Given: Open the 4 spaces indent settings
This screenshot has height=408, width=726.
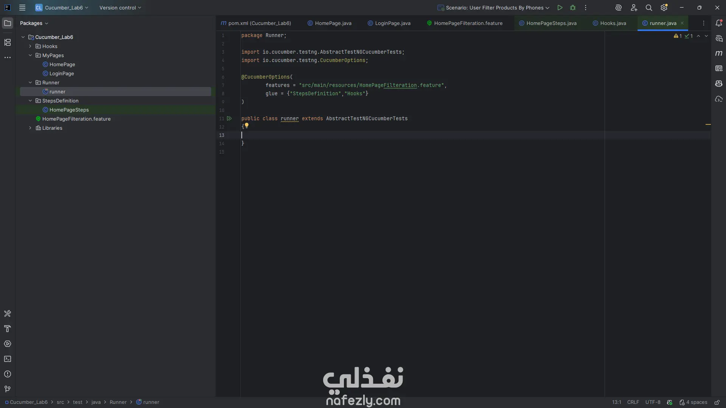Looking at the screenshot, I should [693, 402].
